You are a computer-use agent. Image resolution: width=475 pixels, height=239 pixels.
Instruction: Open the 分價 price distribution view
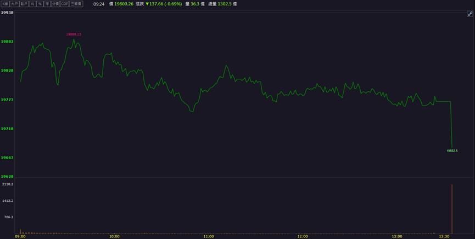click(55, 4)
